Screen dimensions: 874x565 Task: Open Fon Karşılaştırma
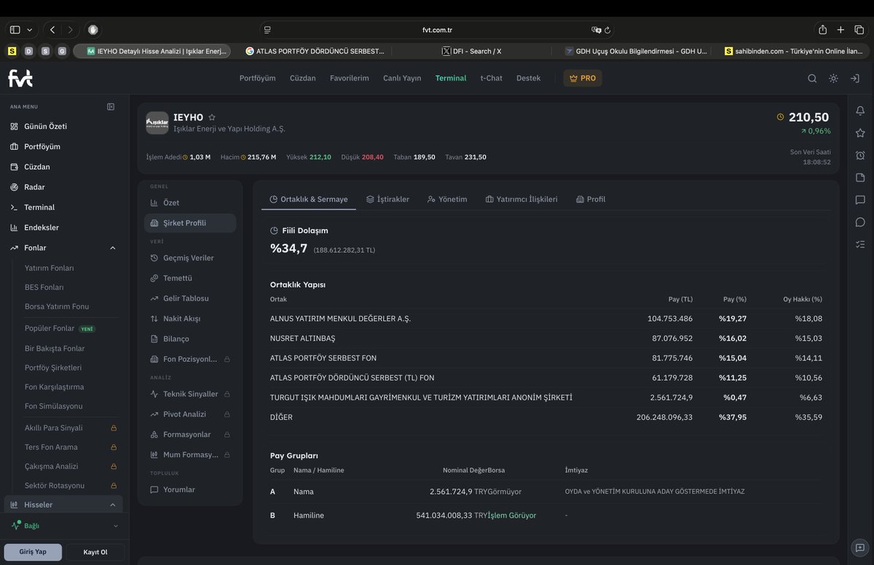(54, 387)
